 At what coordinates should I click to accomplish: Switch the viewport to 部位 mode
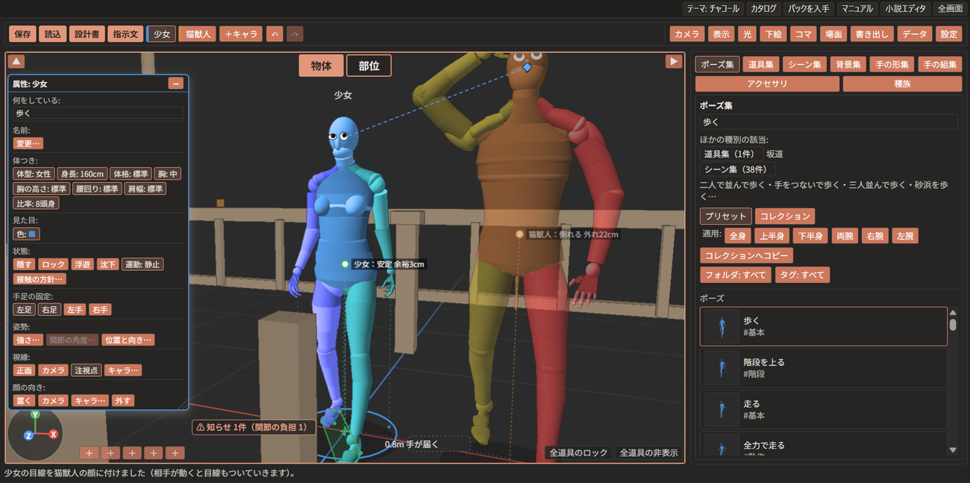pyautogui.click(x=369, y=66)
